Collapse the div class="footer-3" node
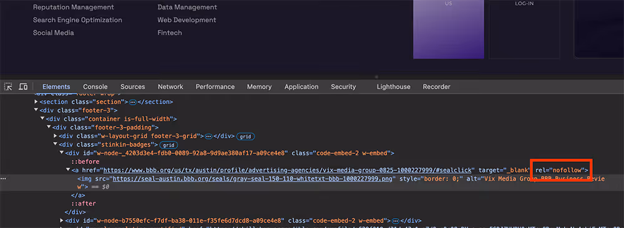 click(x=36, y=110)
